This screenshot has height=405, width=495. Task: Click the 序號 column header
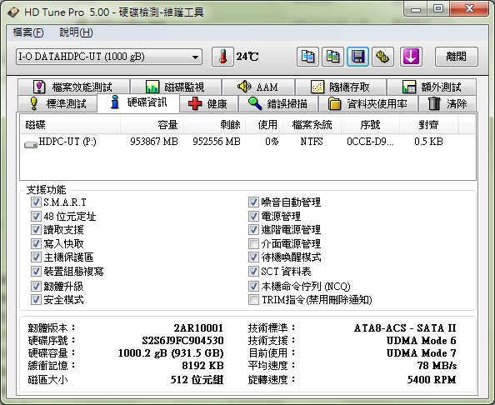point(370,125)
